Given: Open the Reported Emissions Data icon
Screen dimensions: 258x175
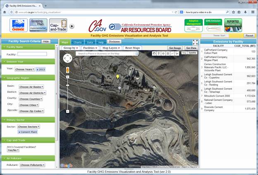Looking at the screenshot, I should 233,25.
